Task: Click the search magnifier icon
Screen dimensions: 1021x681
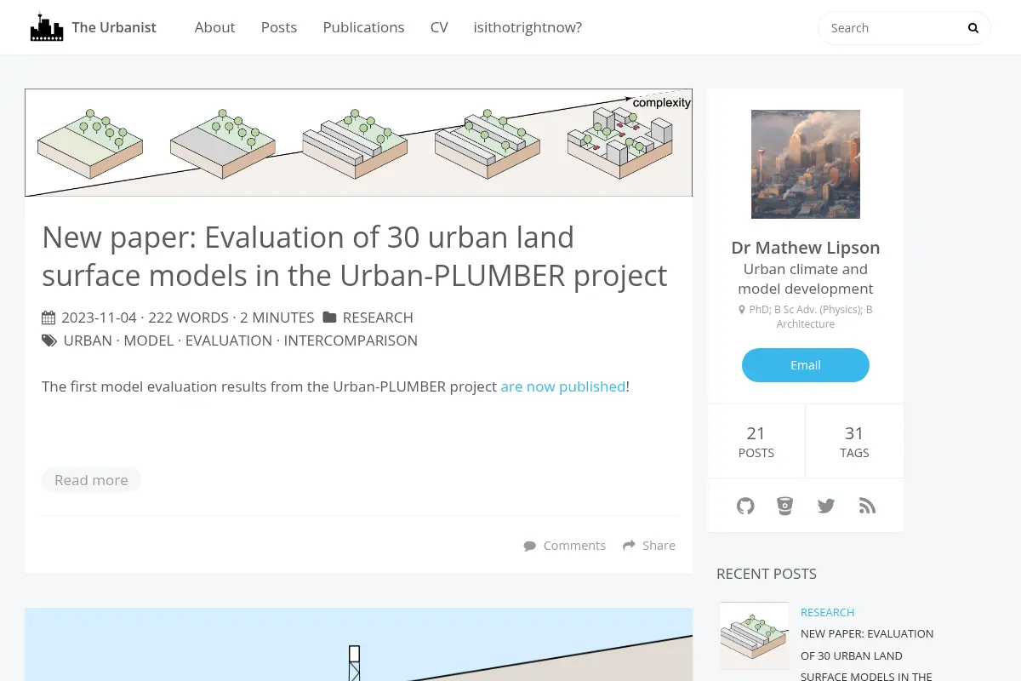Action: point(973,28)
